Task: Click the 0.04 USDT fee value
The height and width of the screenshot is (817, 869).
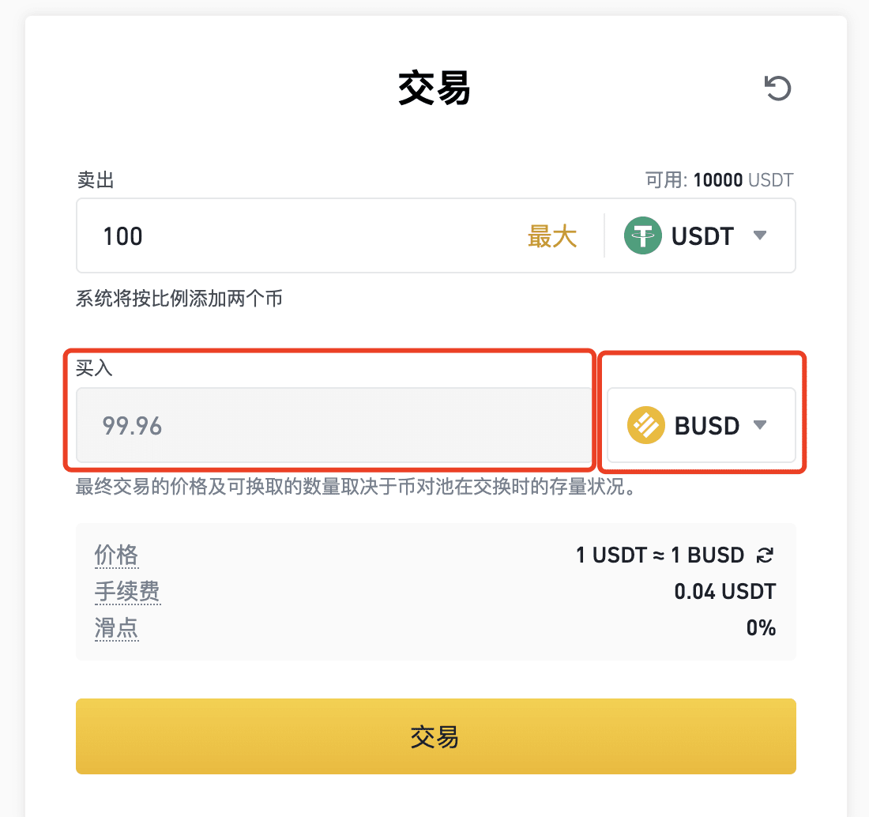Action: point(725,591)
